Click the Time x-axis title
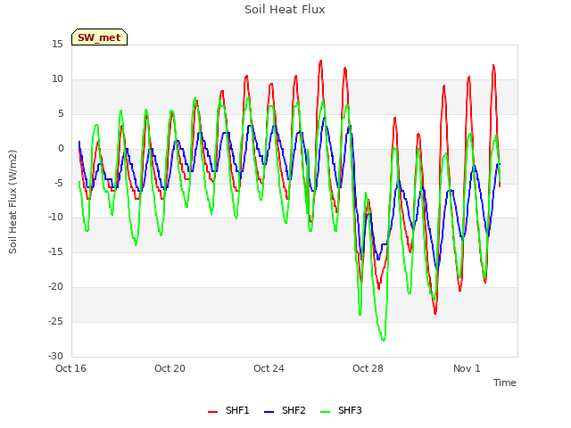The height and width of the screenshot is (428, 571). [504, 383]
